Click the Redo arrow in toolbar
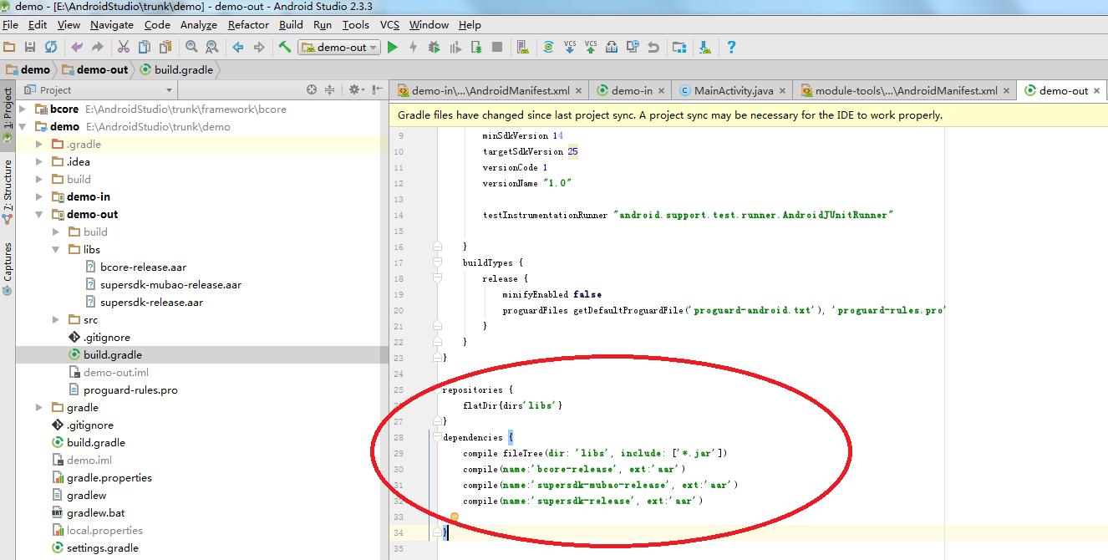 pyautogui.click(x=98, y=47)
